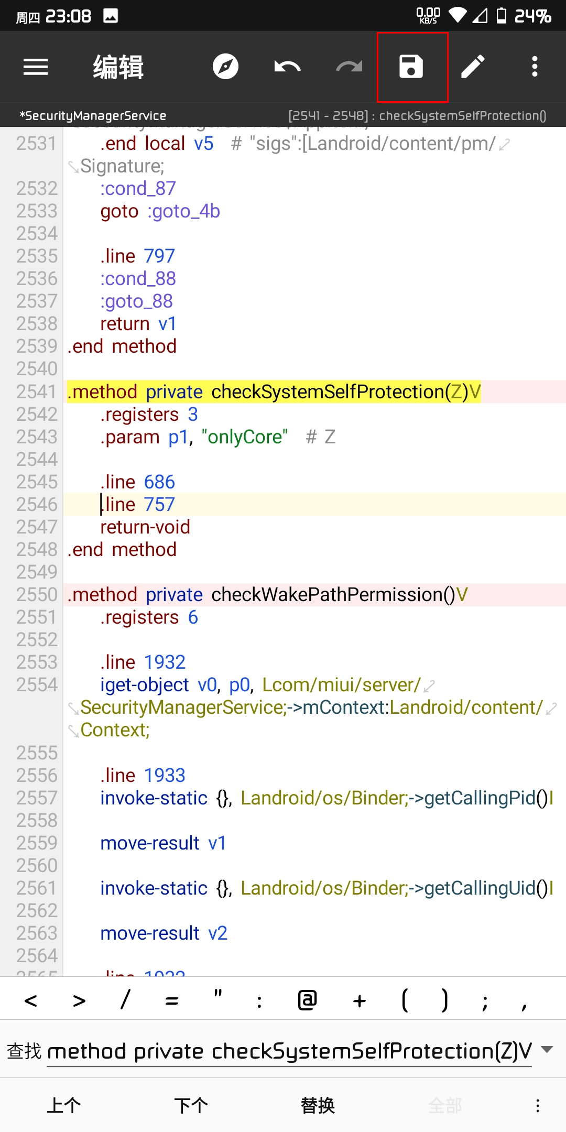The width and height of the screenshot is (566, 1132).
Task: Open the hamburger navigation menu
Action: coord(36,67)
